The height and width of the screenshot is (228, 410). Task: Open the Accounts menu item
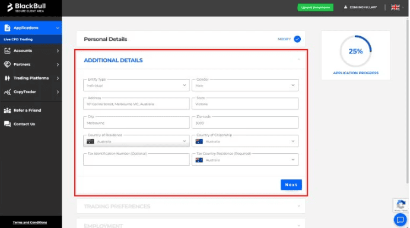click(31, 51)
